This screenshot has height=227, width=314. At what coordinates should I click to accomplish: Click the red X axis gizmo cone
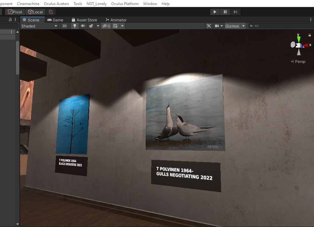click(x=305, y=45)
